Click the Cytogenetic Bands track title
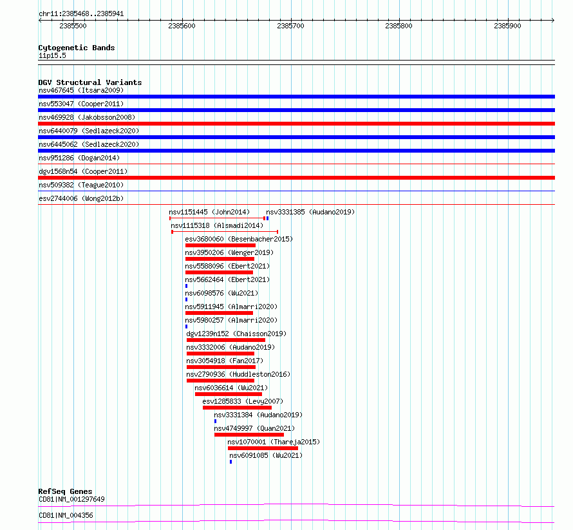This screenshot has height=530, width=573. point(77,48)
